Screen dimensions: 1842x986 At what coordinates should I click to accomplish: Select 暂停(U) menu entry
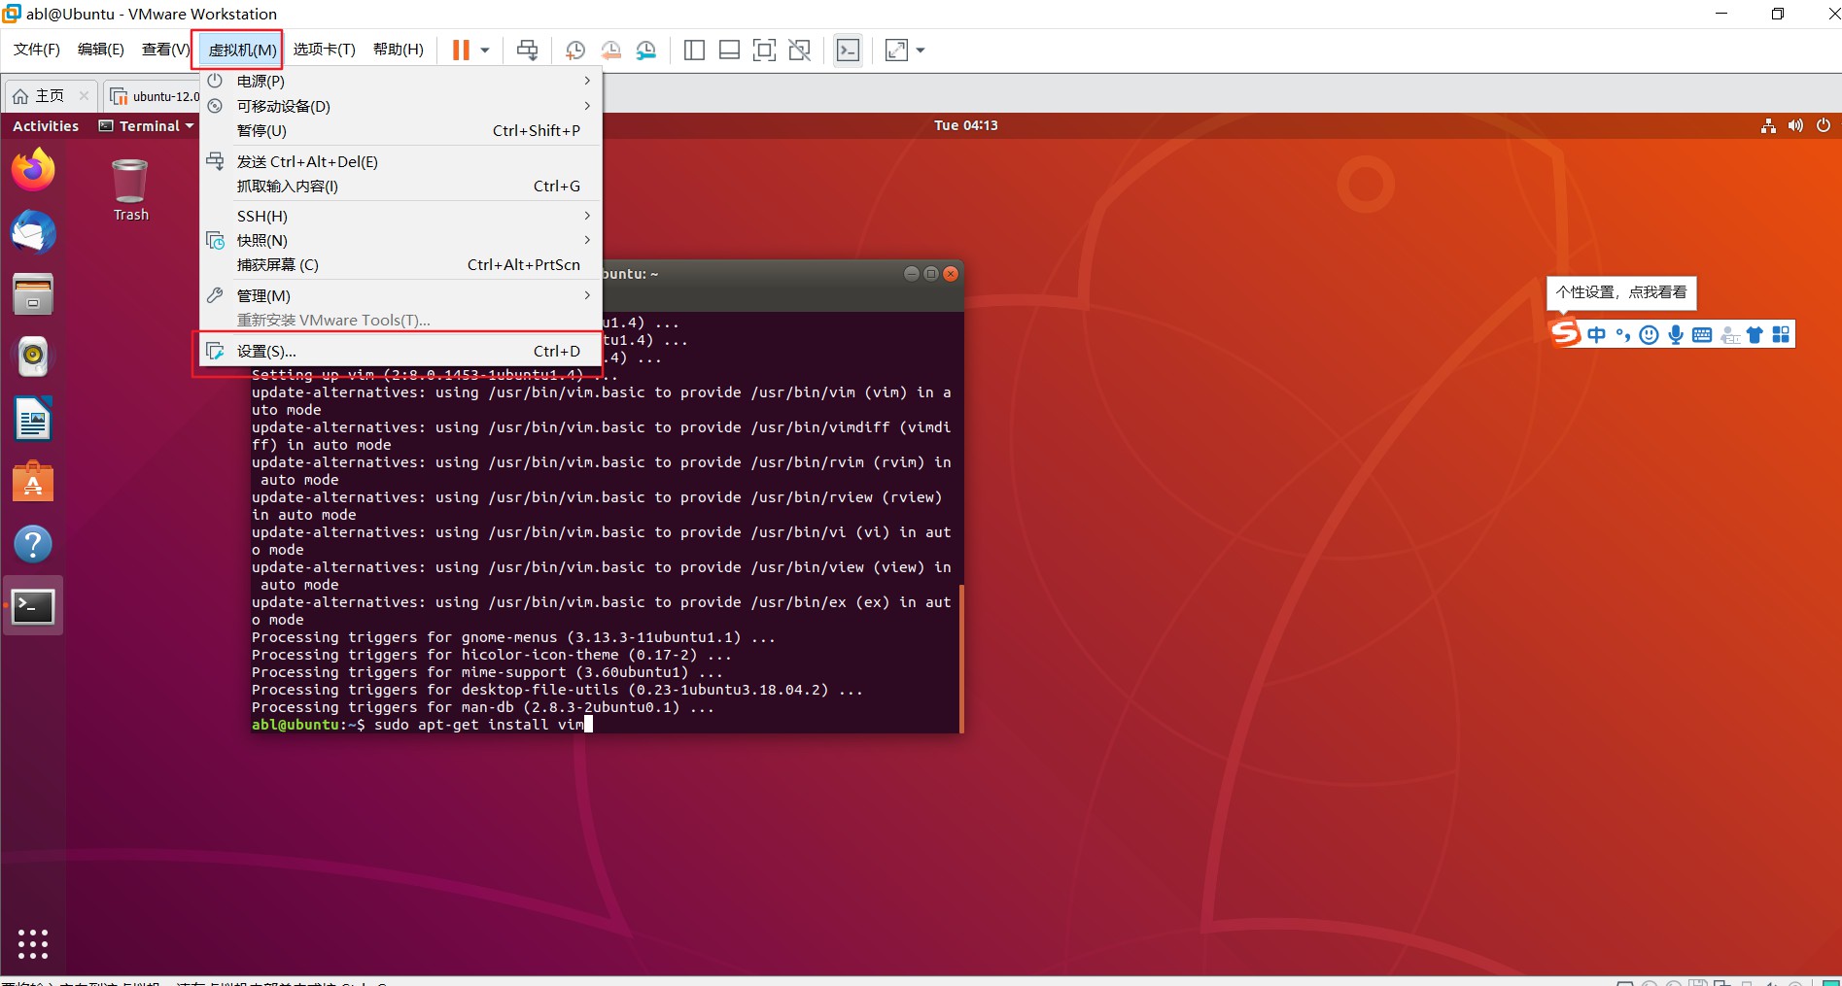[x=400, y=130]
